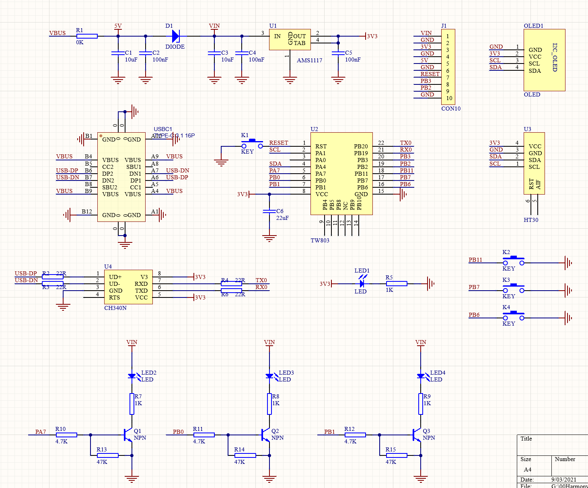Click the PA7 net label before R10
The image size is (588, 488).
(41, 432)
